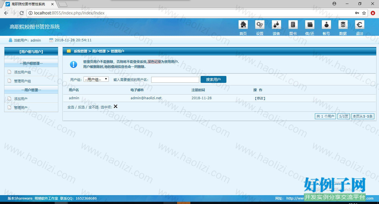The image size is (379, 204).
Task: Open the 数据 database icon
Action: [x=343, y=25]
